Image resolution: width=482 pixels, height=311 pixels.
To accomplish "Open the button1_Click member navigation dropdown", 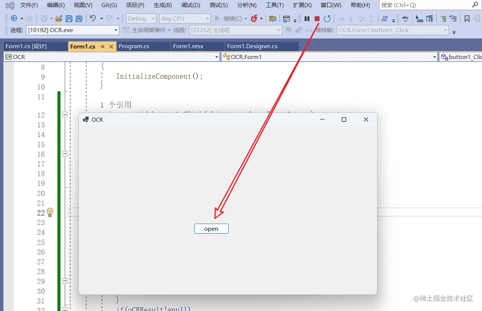I will coord(461,57).
